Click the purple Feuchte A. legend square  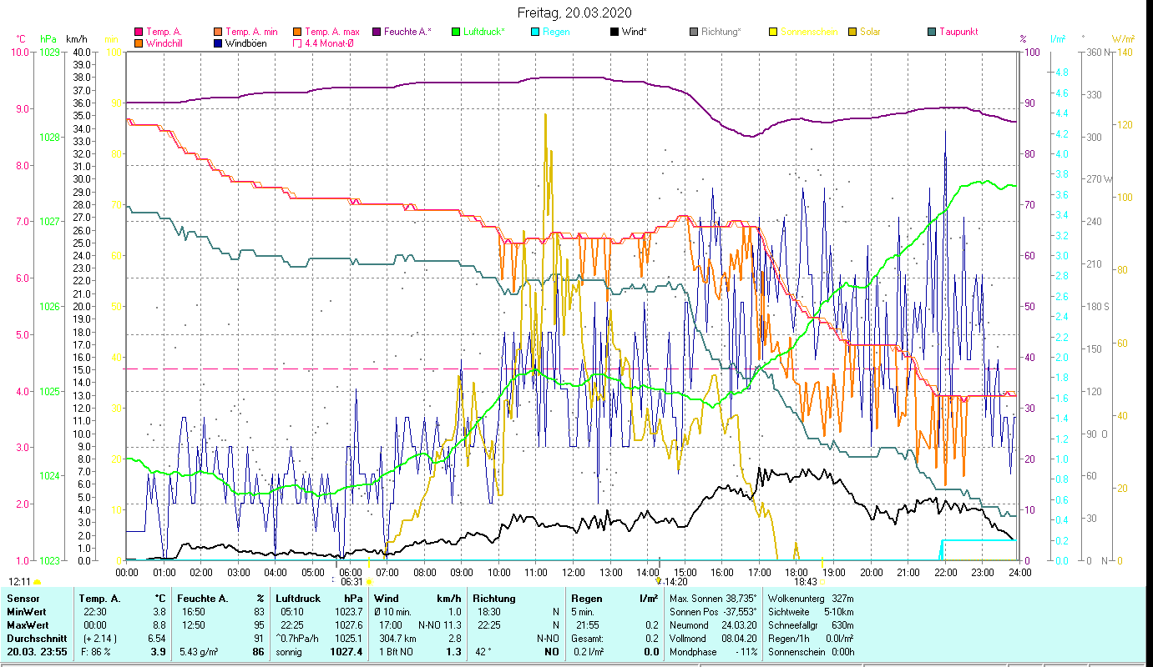[x=377, y=33]
